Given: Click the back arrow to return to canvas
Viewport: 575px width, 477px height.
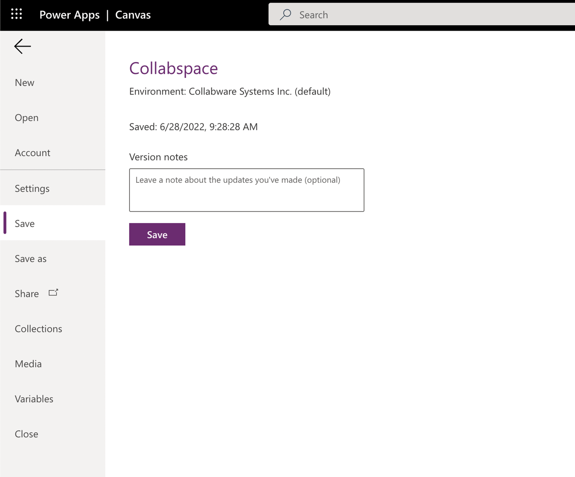Looking at the screenshot, I should coord(22,46).
